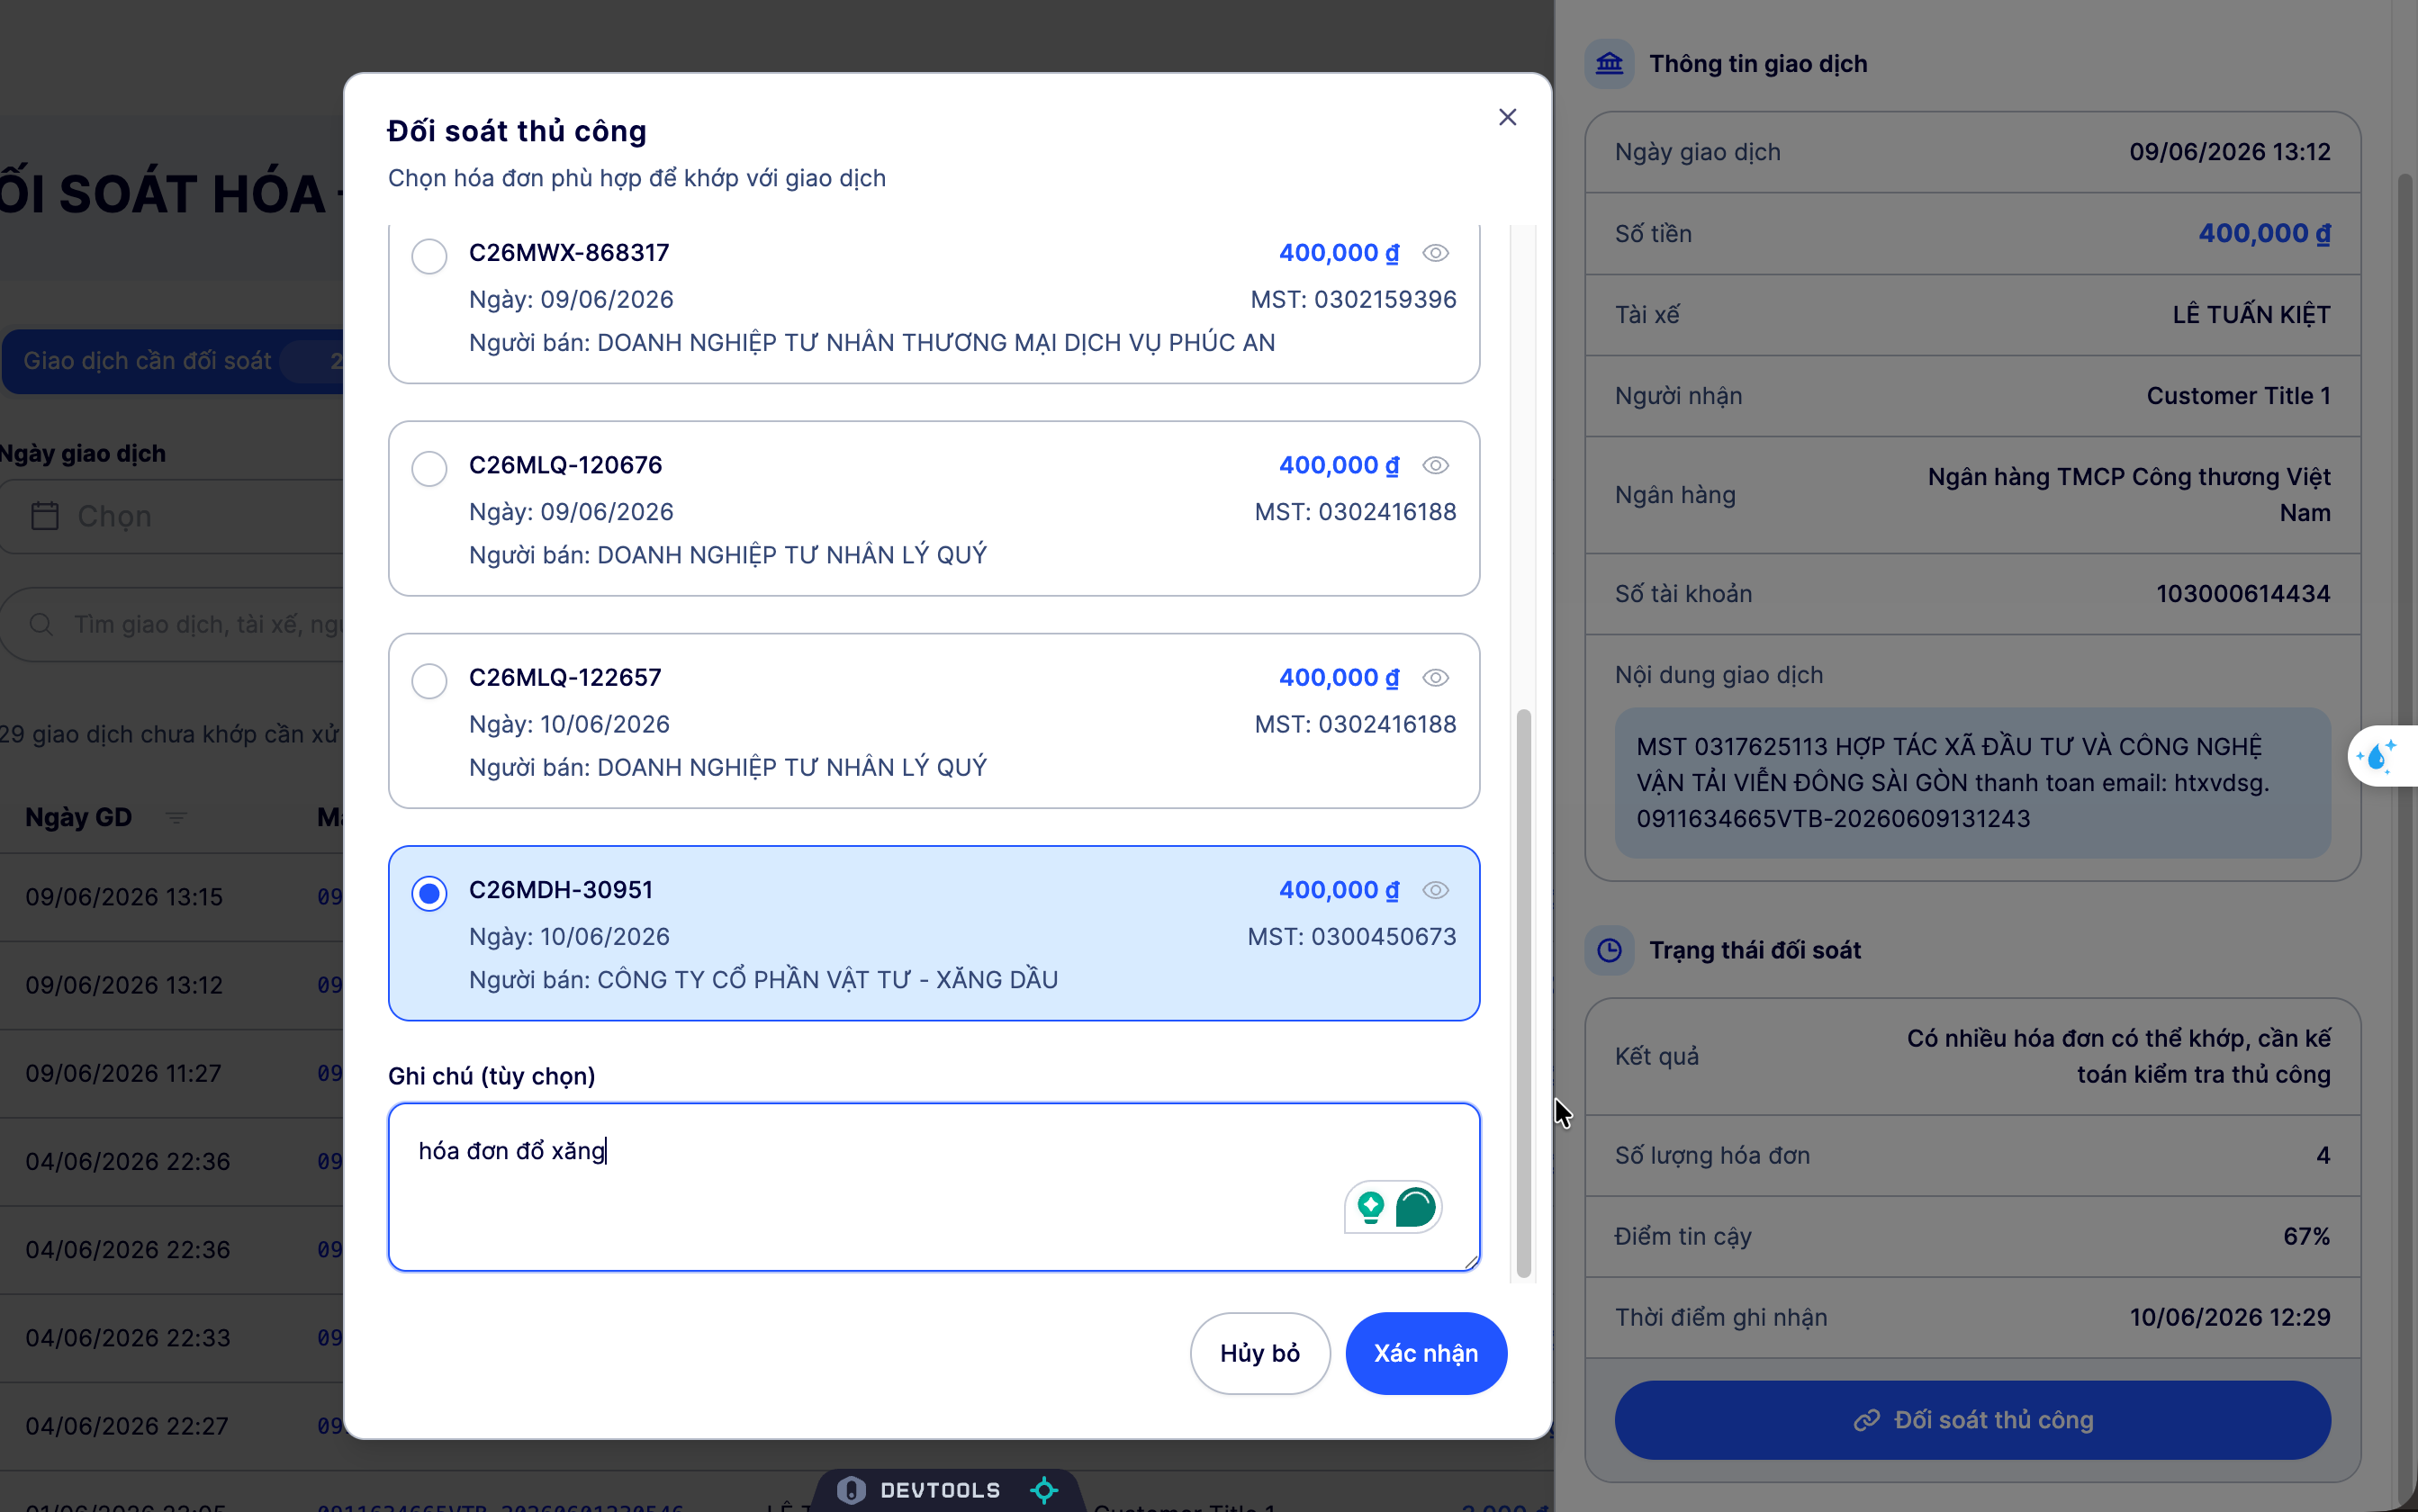Click the DEVTOOLS shield logo icon

click(850, 1490)
